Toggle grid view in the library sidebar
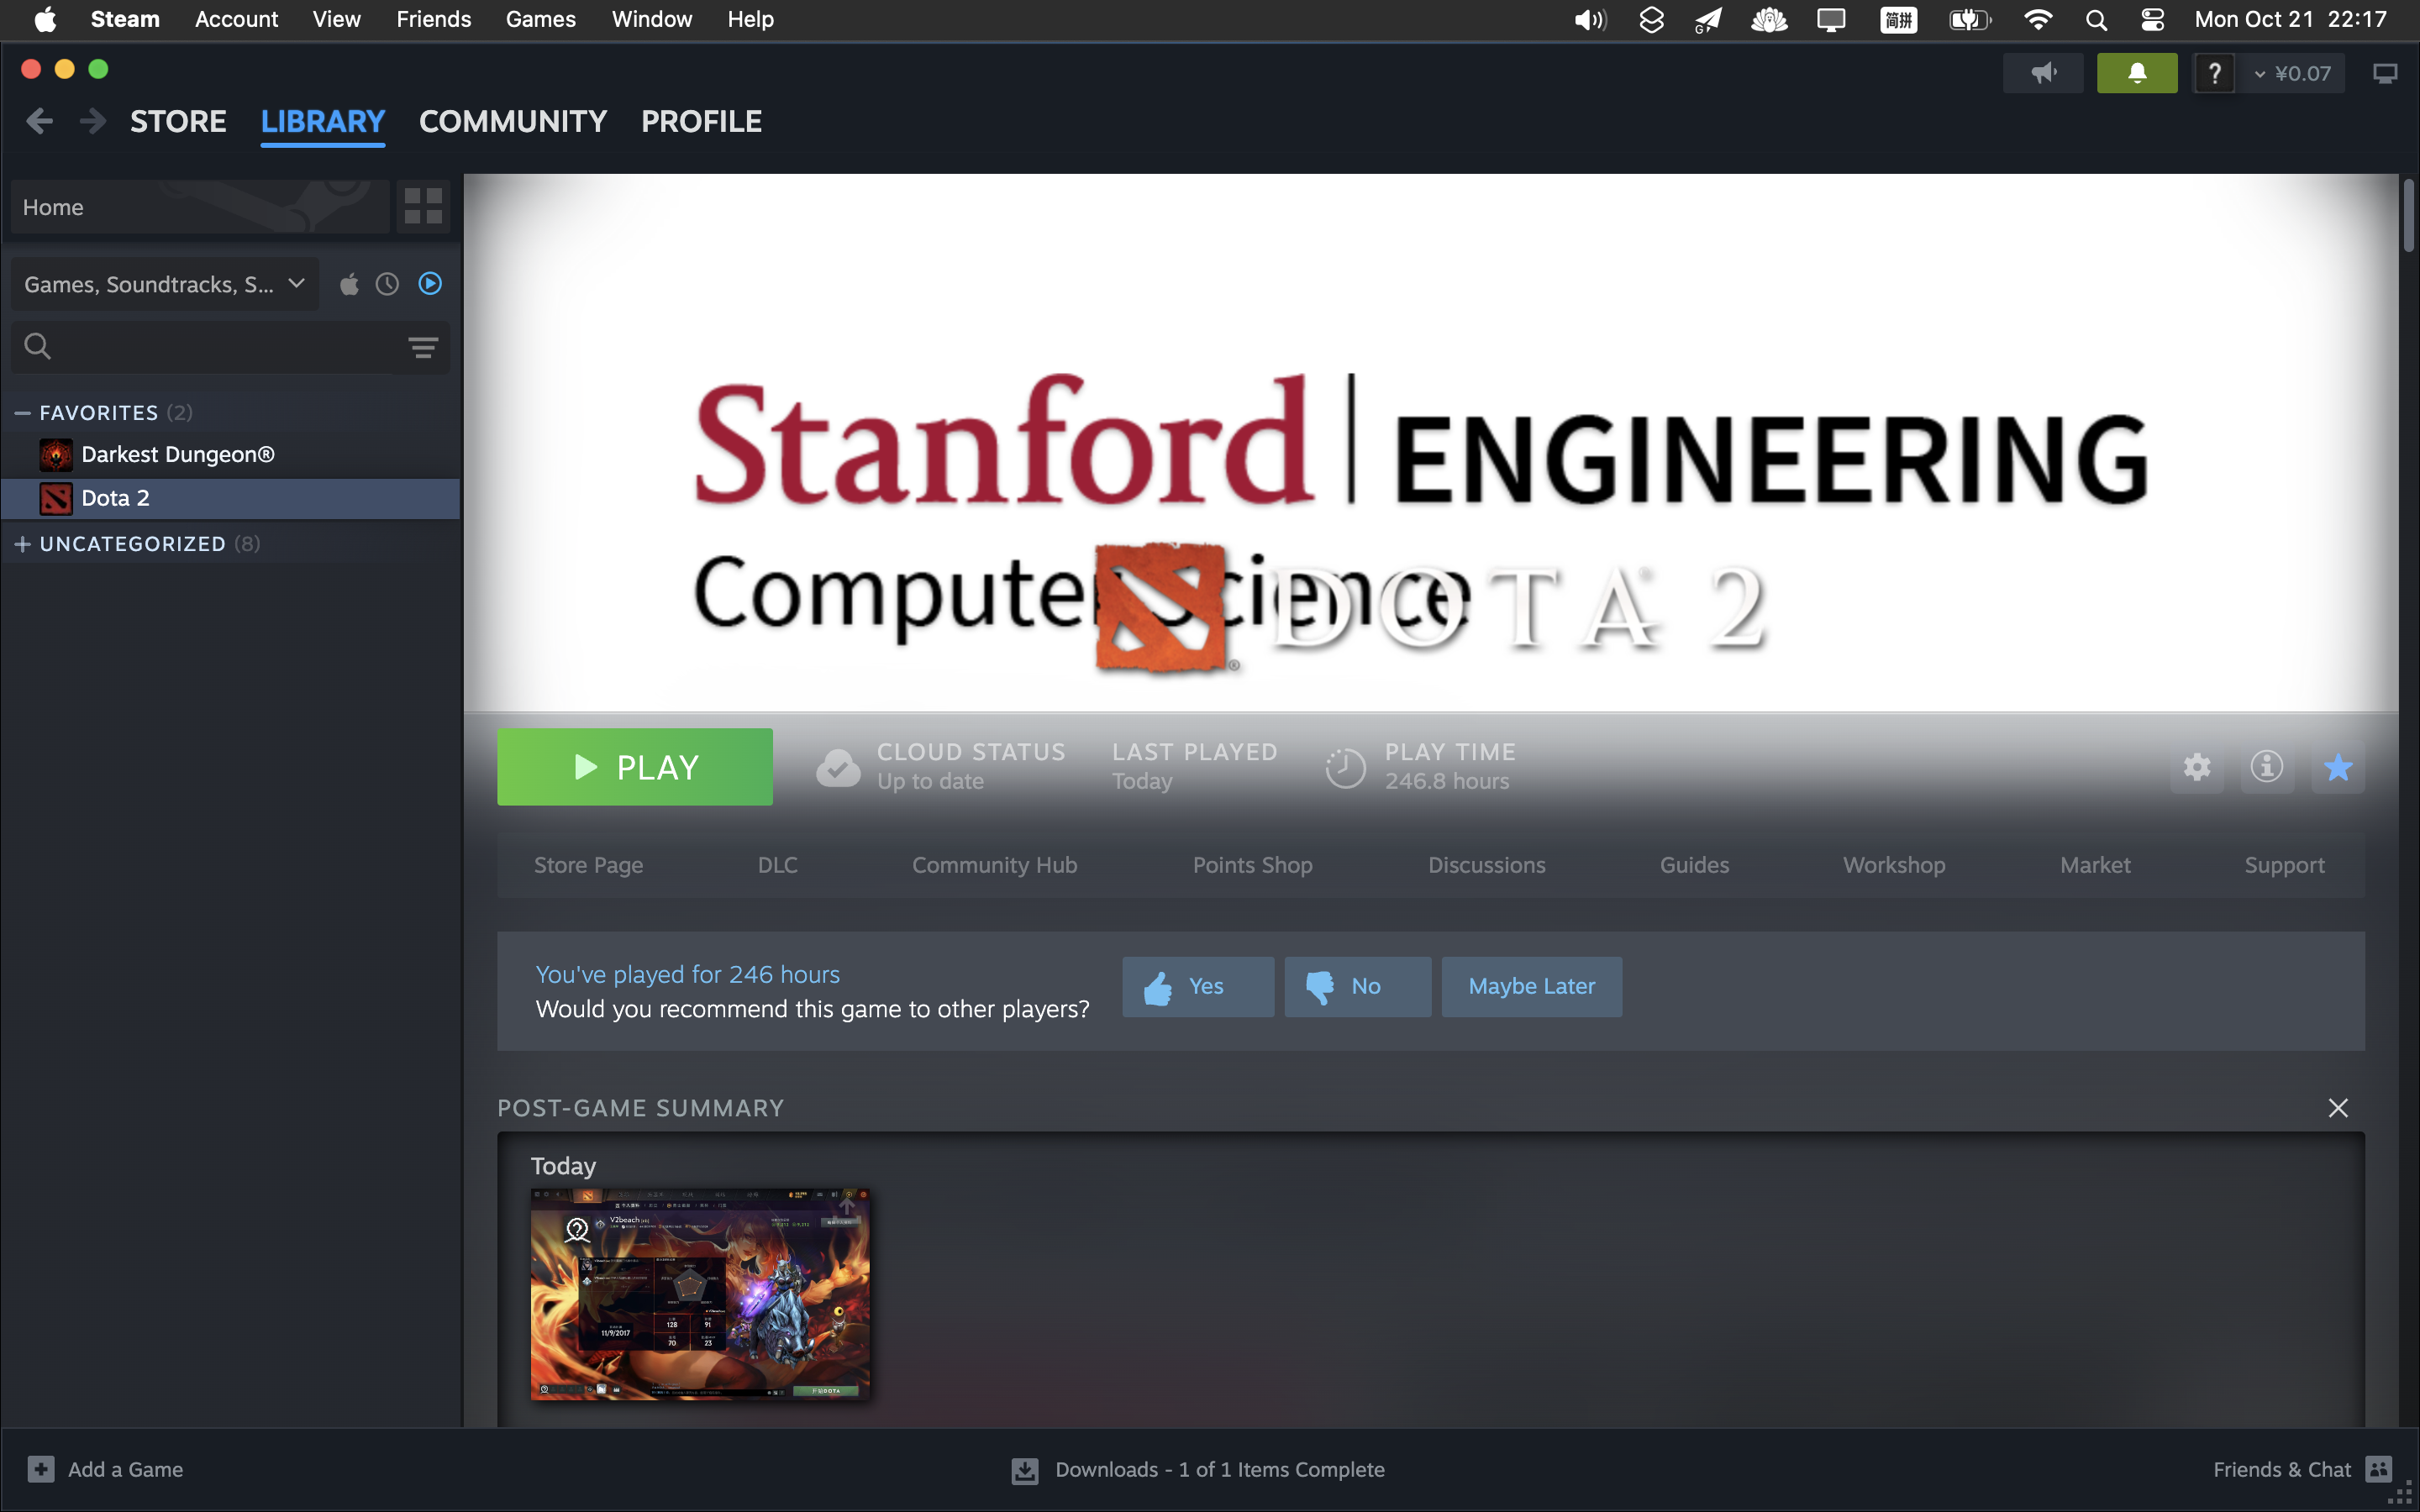2420x1512 pixels. [x=423, y=206]
